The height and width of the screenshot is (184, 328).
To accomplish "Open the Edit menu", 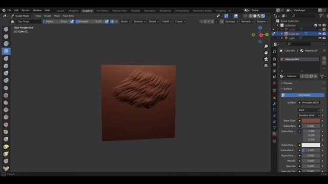I will click(16, 10).
